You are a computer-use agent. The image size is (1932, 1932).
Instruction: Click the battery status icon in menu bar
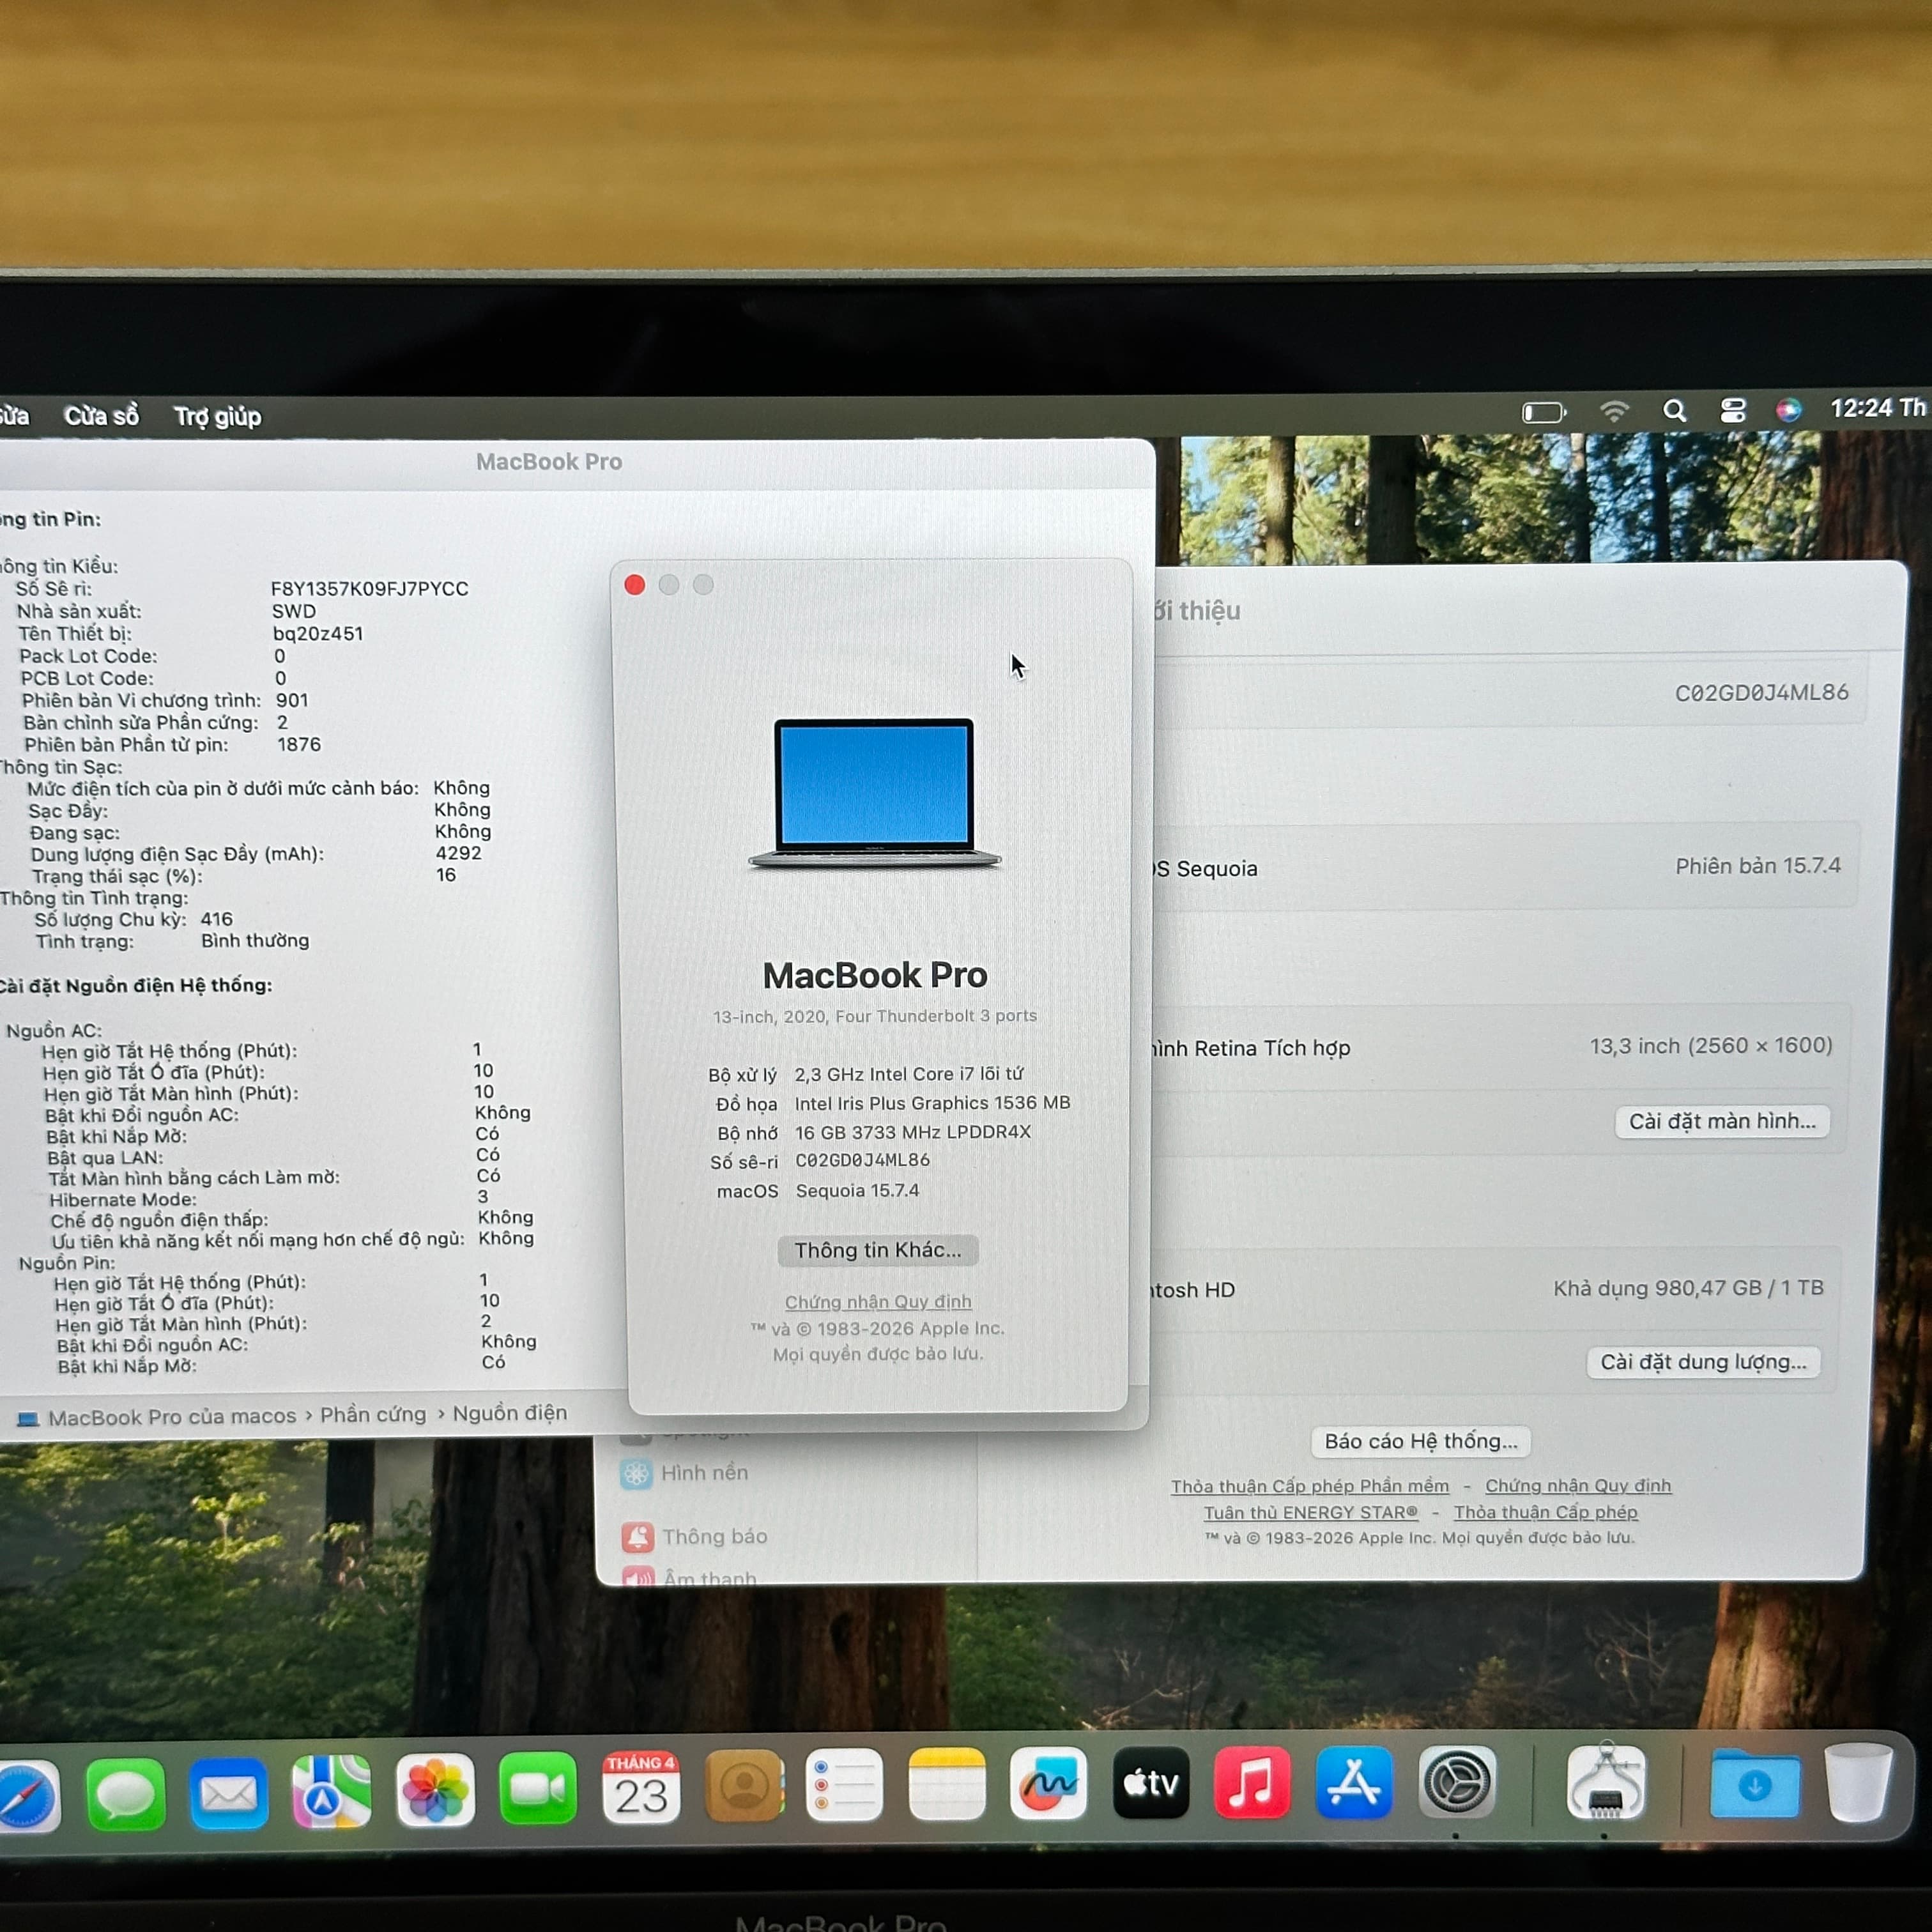(1544, 412)
